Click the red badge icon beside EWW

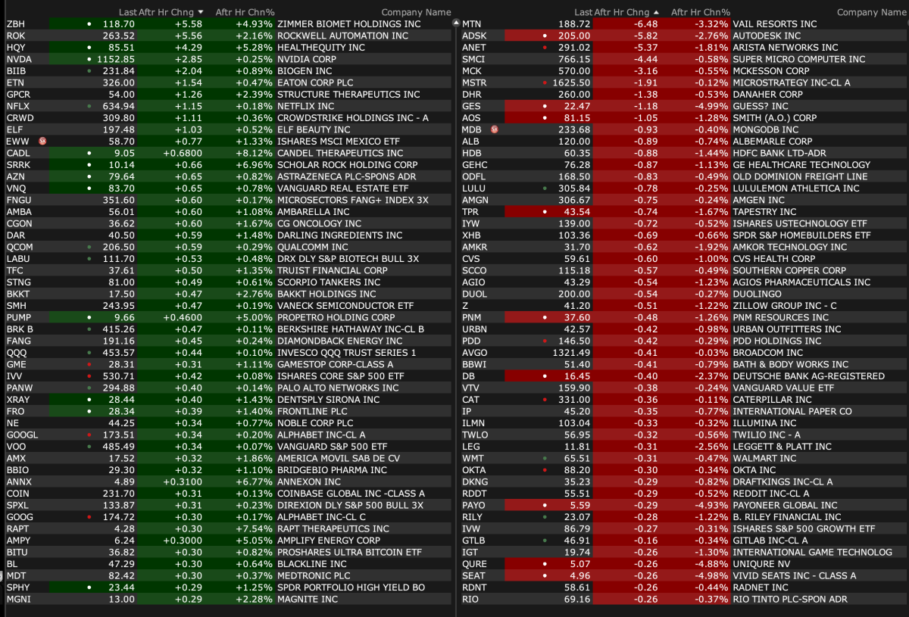(42, 141)
